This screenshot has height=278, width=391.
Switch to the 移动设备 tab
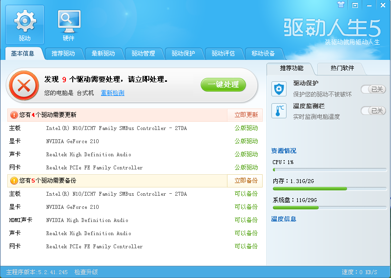263,54
